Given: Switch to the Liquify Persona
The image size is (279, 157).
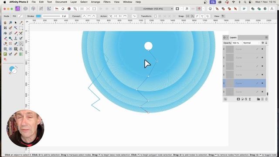Looking at the screenshot, I should 25,9.
